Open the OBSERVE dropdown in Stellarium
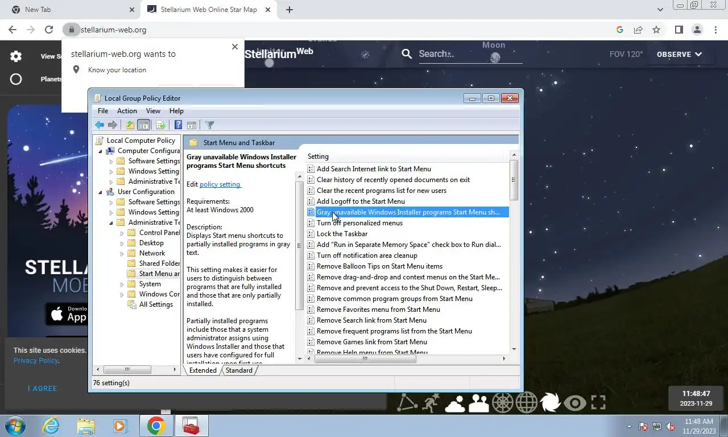 pyautogui.click(x=680, y=54)
